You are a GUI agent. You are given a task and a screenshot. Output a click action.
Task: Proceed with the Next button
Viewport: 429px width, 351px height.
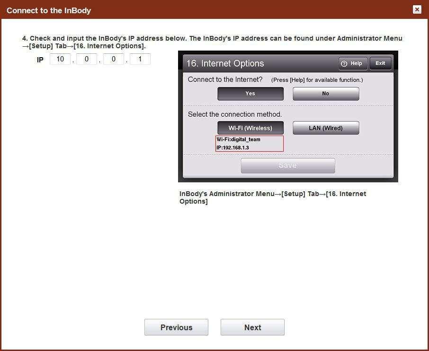pos(252,327)
